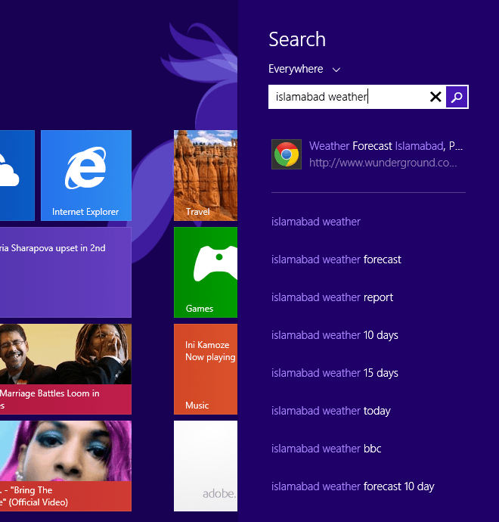Open the Chrome Weather Forecast Islamabad result
The image size is (499, 522).
tap(368, 154)
